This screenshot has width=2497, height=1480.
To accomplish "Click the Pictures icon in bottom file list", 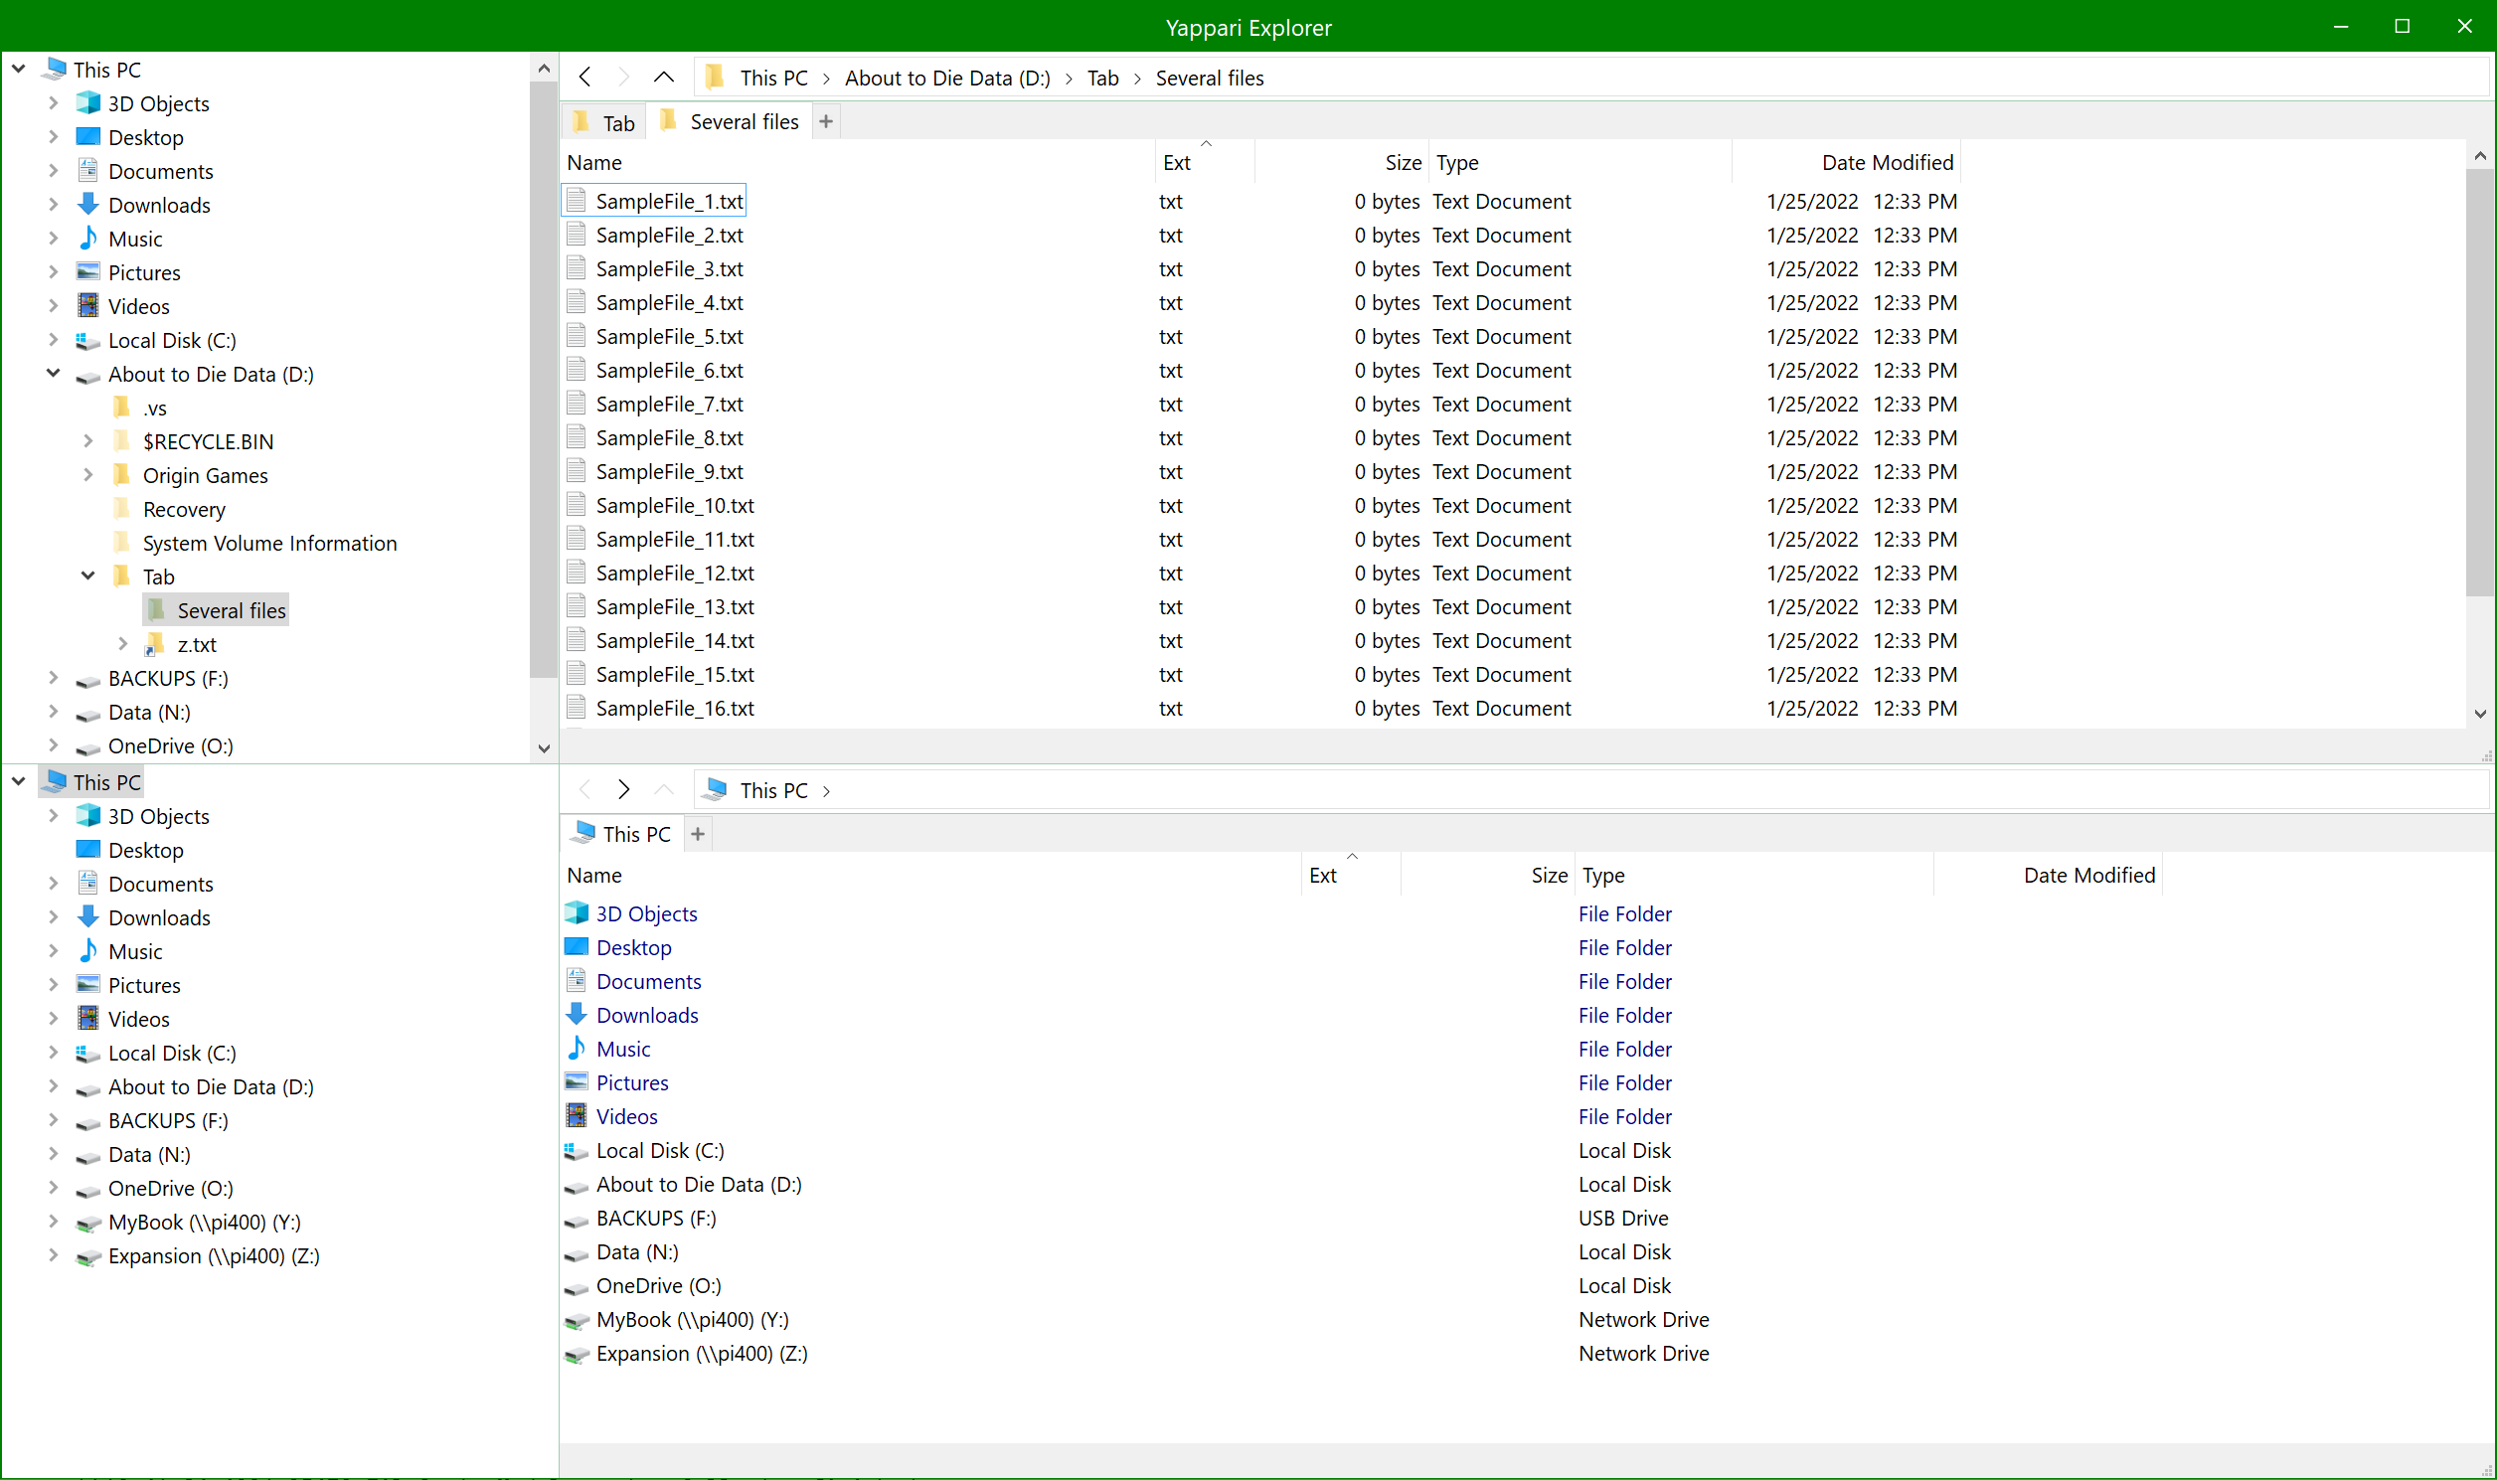I will [x=577, y=1082].
